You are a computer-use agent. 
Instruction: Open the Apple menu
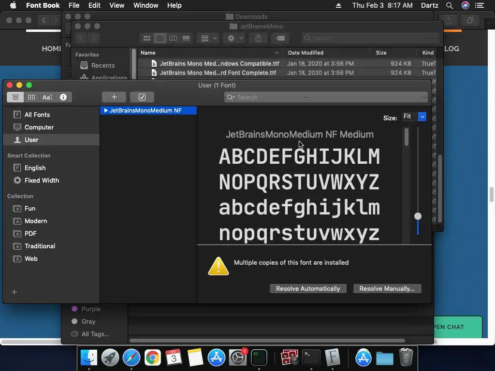[13, 5]
